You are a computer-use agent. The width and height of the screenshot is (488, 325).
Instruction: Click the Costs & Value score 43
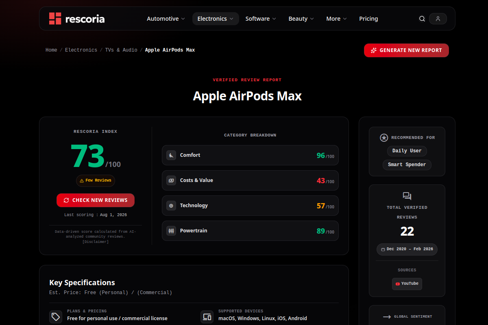click(x=321, y=181)
